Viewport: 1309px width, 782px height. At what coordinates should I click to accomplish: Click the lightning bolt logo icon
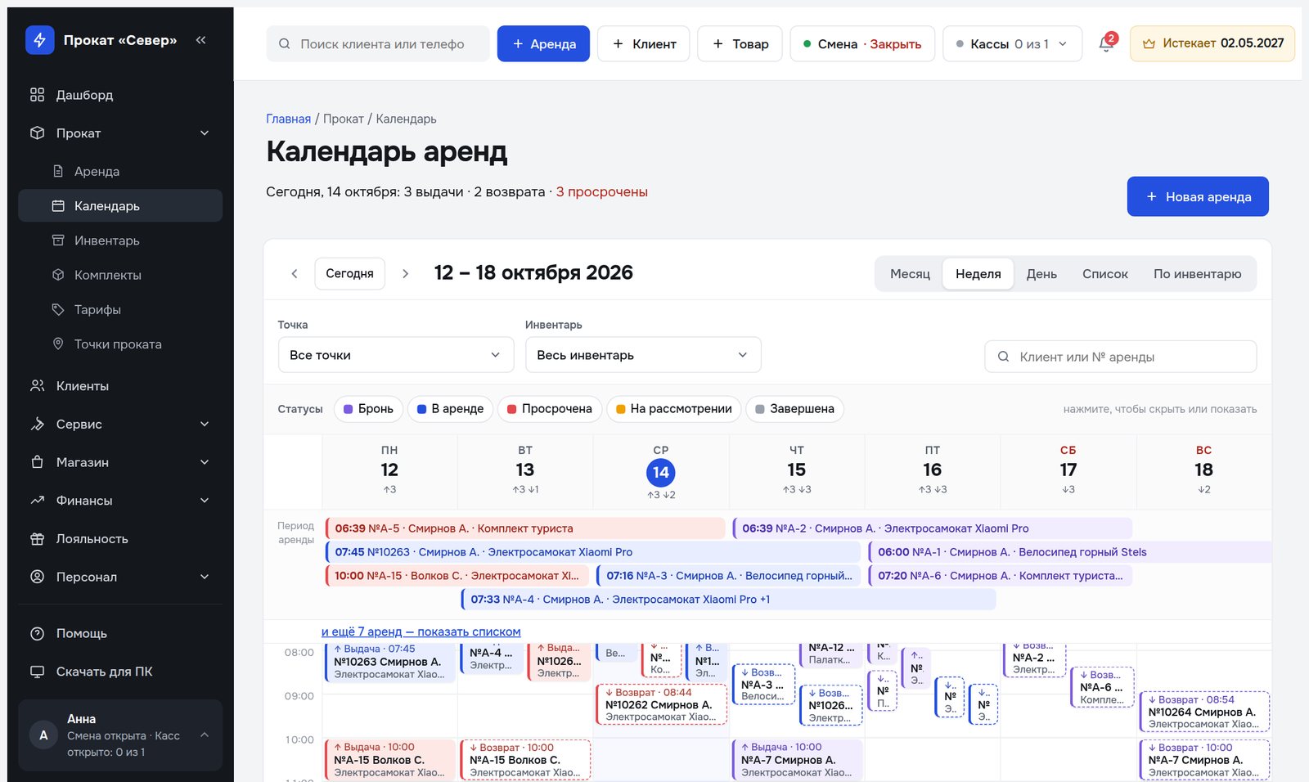(39, 39)
